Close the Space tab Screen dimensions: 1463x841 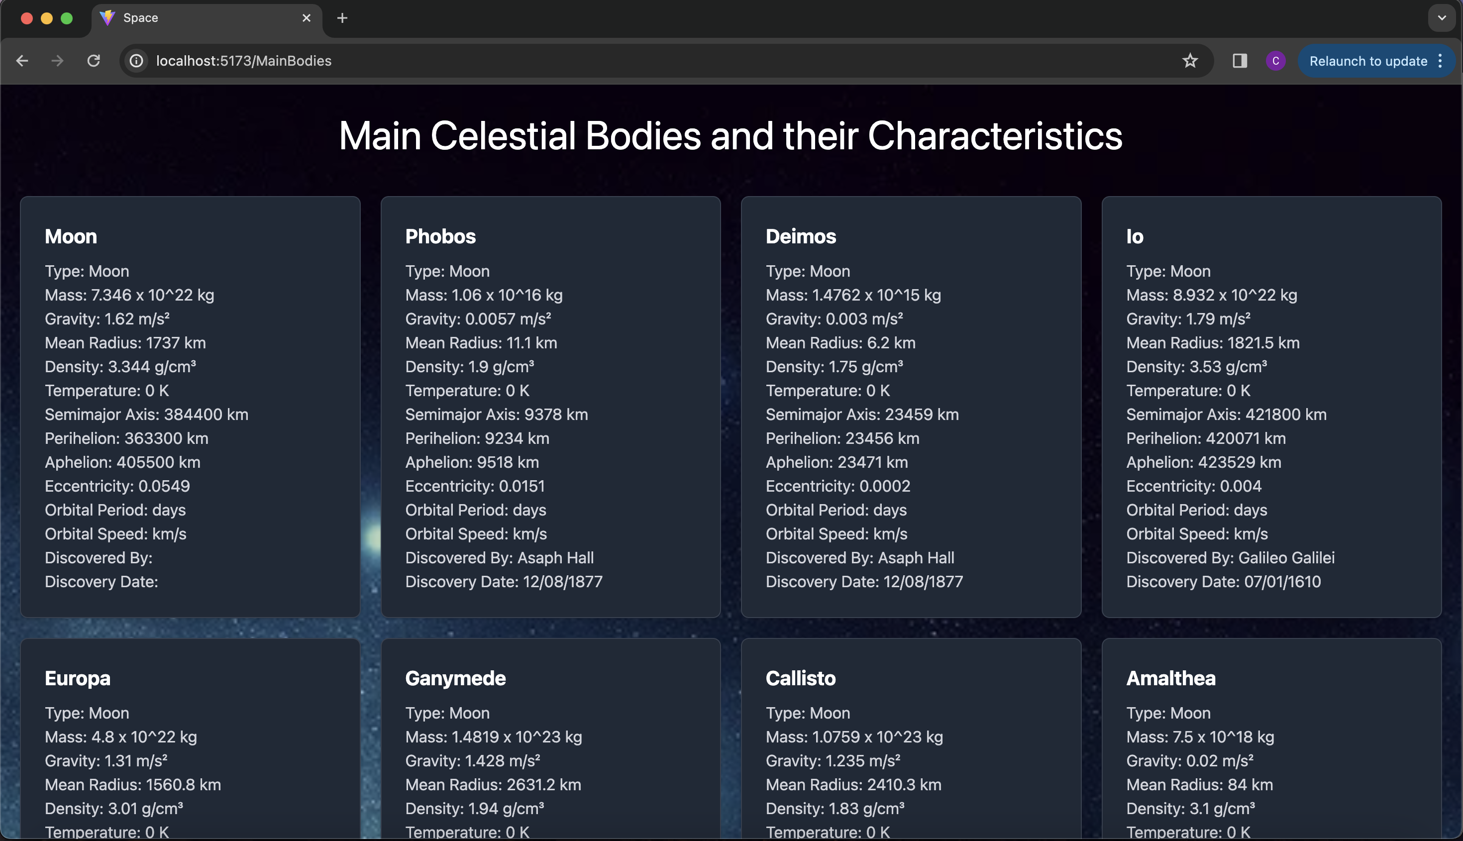(307, 18)
